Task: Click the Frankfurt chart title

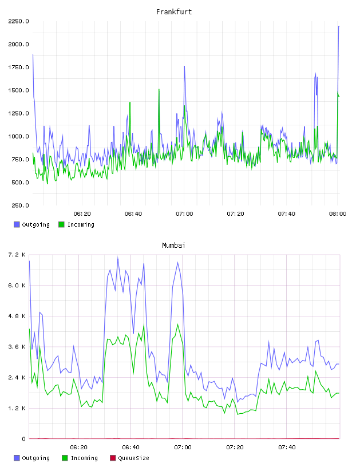Action: click(x=174, y=12)
